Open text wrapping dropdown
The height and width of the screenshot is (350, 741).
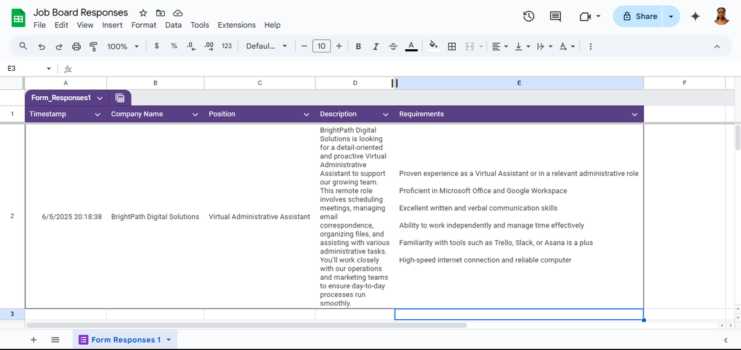point(544,46)
